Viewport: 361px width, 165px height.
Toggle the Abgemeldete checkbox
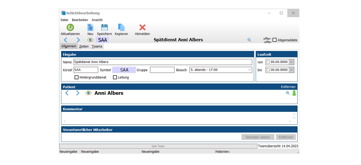click(274, 40)
